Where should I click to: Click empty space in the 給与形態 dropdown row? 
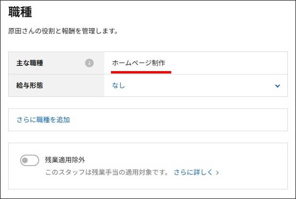click(x=198, y=85)
